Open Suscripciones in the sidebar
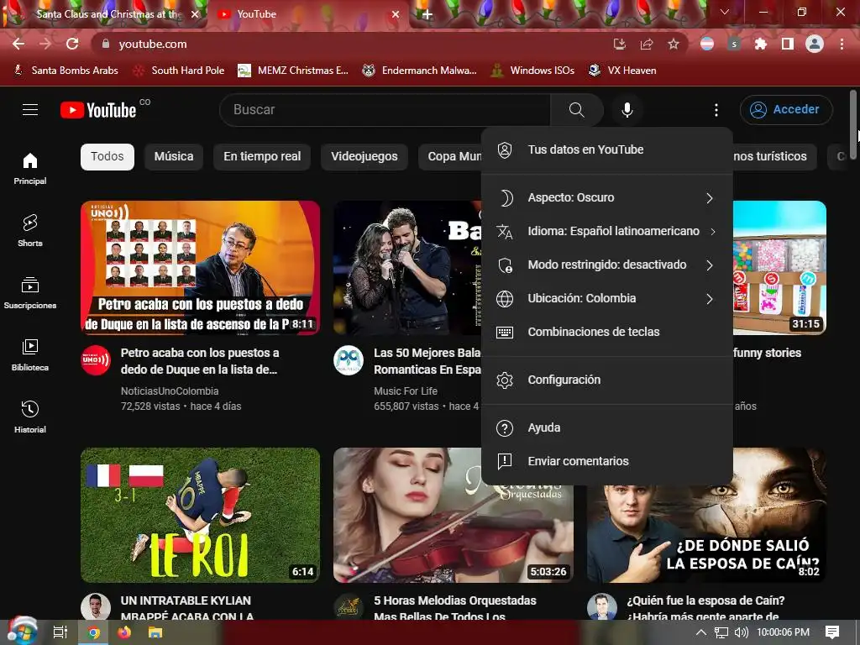860x645 pixels. click(30, 293)
